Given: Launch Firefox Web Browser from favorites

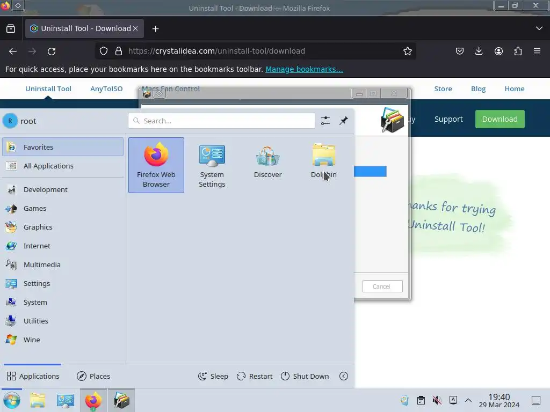Looking at the screenshot, I should 156,165.
